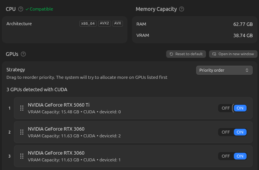Click the Strategy heading
The image size is (259, 170).
click(x=16, y=70)
